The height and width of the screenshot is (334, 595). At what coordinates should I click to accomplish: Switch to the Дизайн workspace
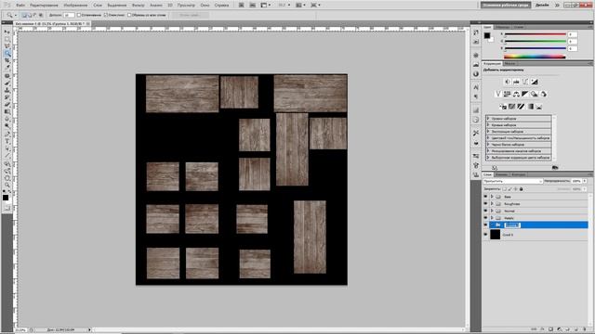pos(542,6)
